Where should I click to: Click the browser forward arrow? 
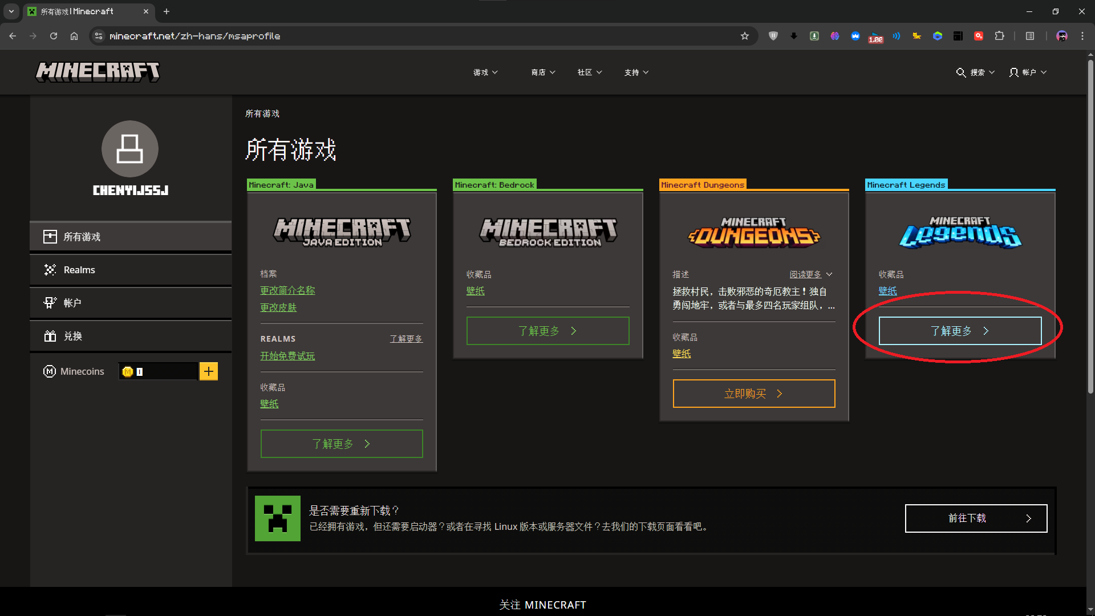[x=33, y=36]
